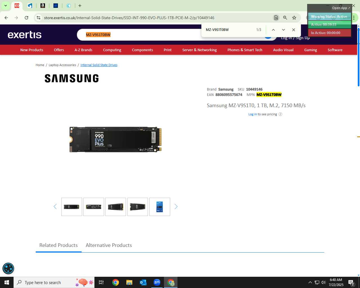
Task: Select the fourth SSD thumbnail
Action: click(138, 207)
